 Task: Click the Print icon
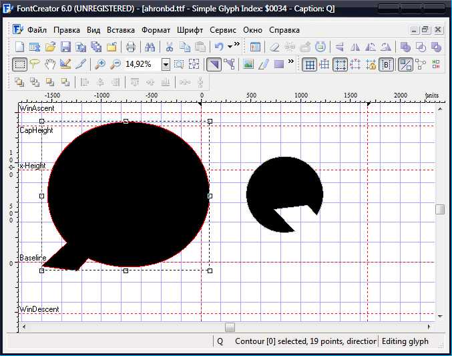pyautogui.click(x=131, y=47)
